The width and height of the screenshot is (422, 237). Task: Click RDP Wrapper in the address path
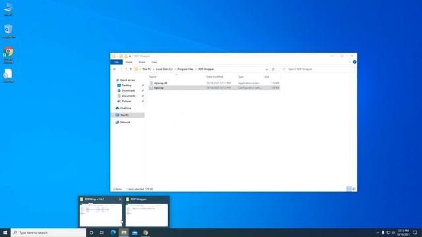click(x=206, y=69)
